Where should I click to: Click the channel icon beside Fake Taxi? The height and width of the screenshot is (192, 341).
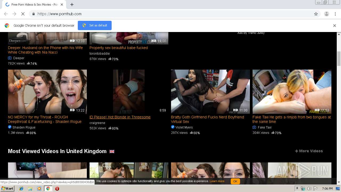pos(254,127)
